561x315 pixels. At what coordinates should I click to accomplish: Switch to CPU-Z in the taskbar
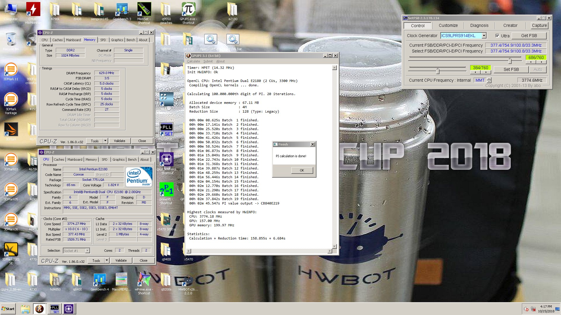[69, 309]
